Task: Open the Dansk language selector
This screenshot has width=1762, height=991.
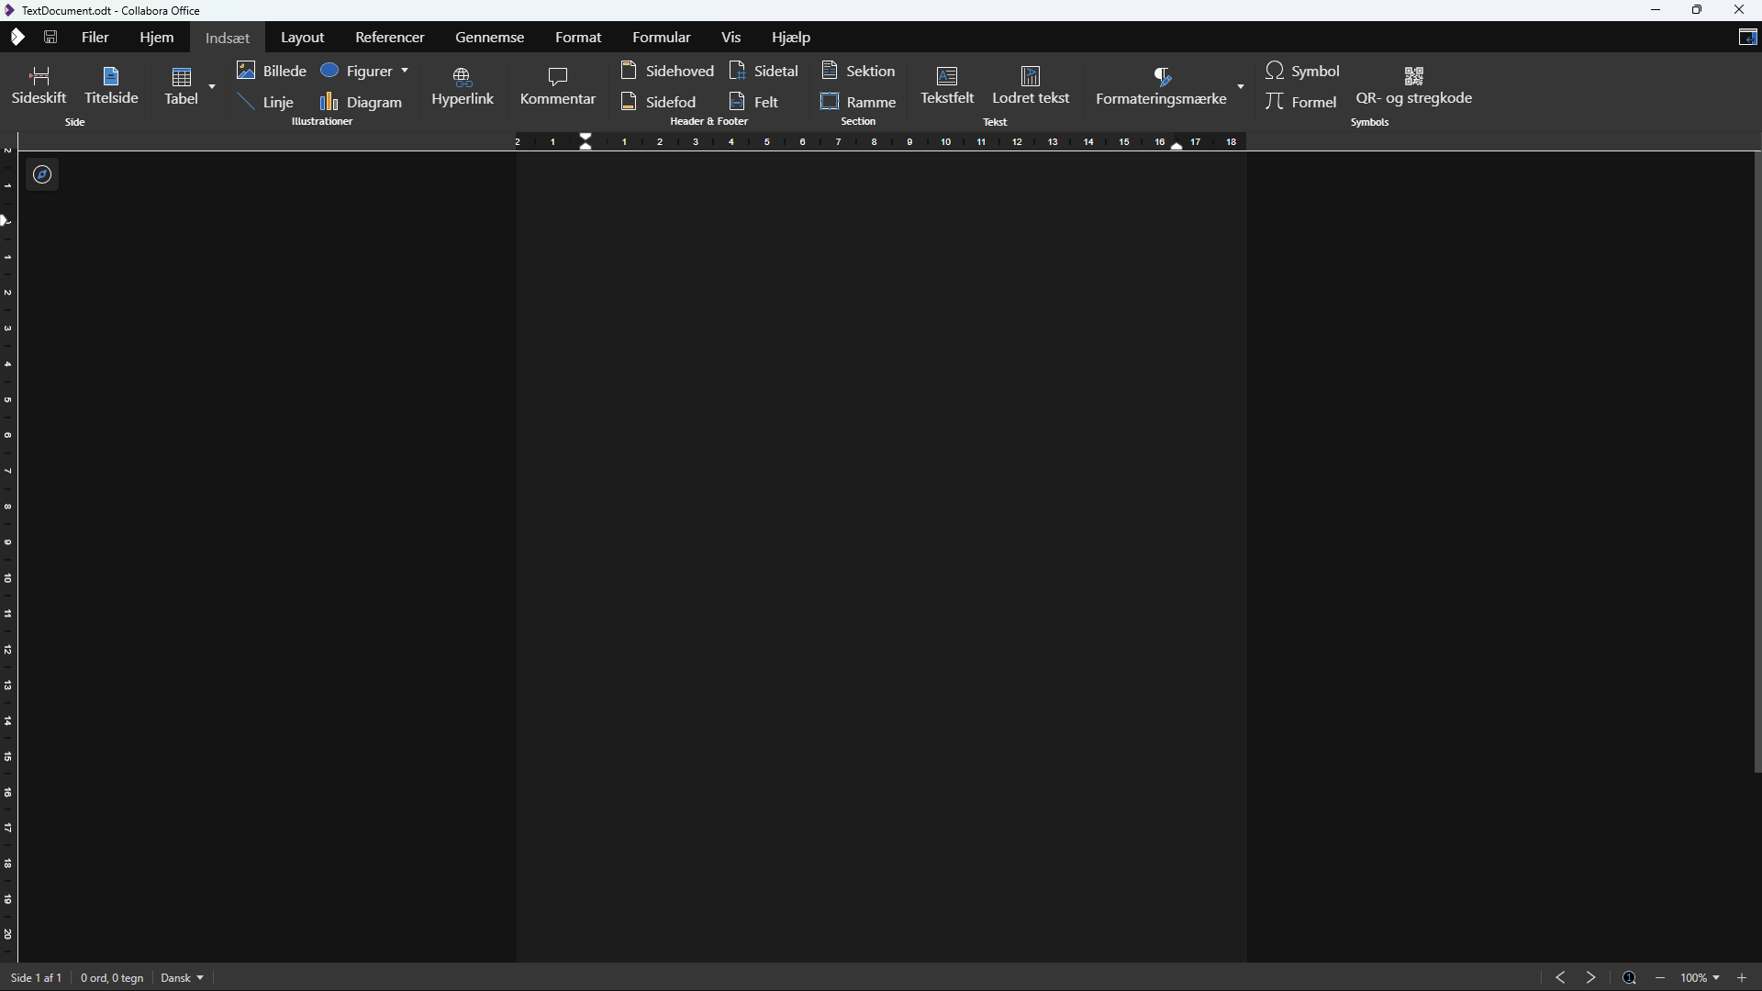Action: 181,977
